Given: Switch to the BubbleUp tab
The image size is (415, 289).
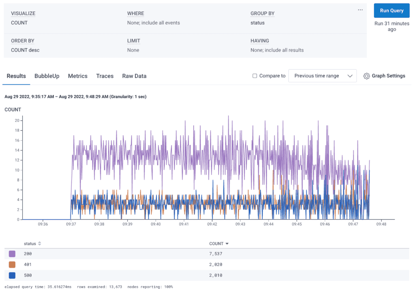Looking at the screenshot, I should tap(47, 76).
